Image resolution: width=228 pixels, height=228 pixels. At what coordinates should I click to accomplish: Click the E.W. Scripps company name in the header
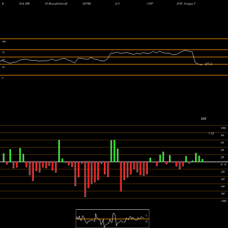(x=186, y=4)
